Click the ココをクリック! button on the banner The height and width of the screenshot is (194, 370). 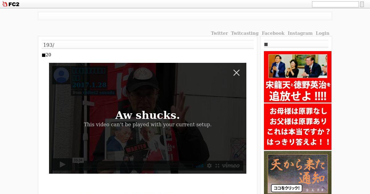286,188
